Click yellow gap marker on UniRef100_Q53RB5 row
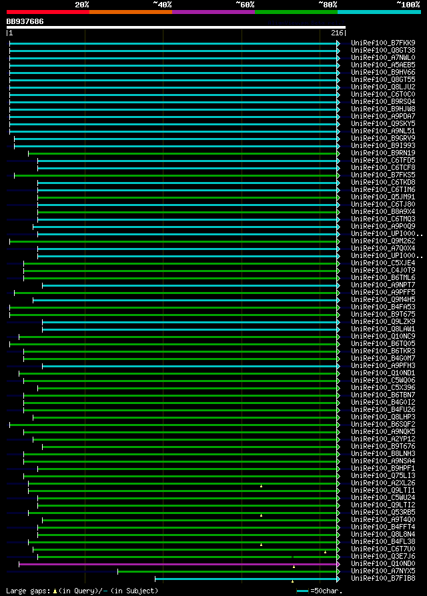The image size is (427, 596). [x=262, y=515]
